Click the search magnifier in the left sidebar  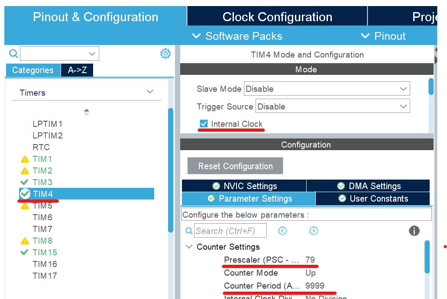pos(13,53)
